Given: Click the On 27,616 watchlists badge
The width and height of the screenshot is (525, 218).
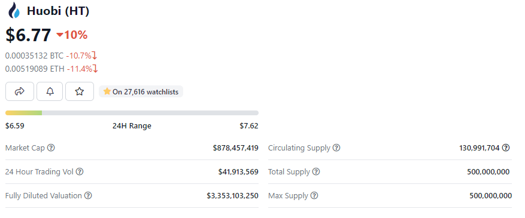Looking at the screenshot, I should click(141, 91).
